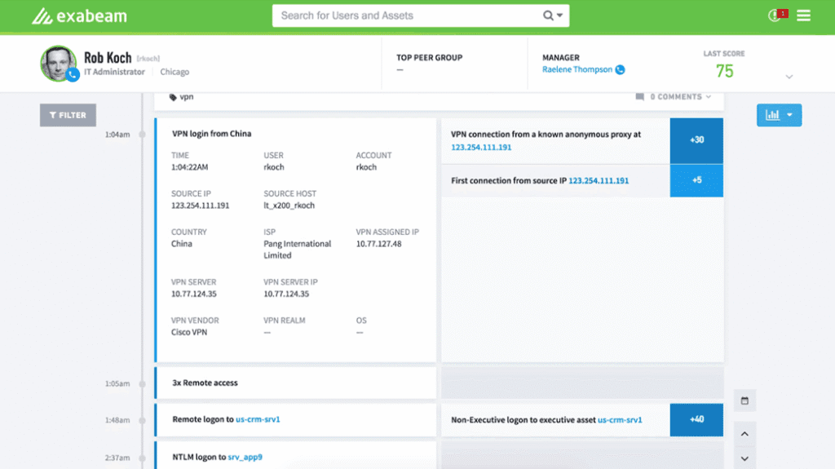Screen dimensions: 835x469
Task: Open us-crm-srv1 link in Remote logon row
Action: pyautogui.click(x=258, y=419)
